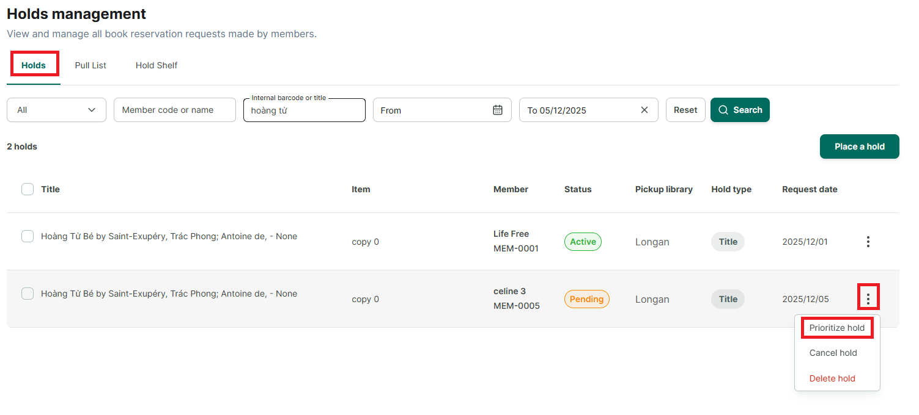The image size is (919, 415).
Task: Click the Request date column header
Action: [x=810, y=189]
